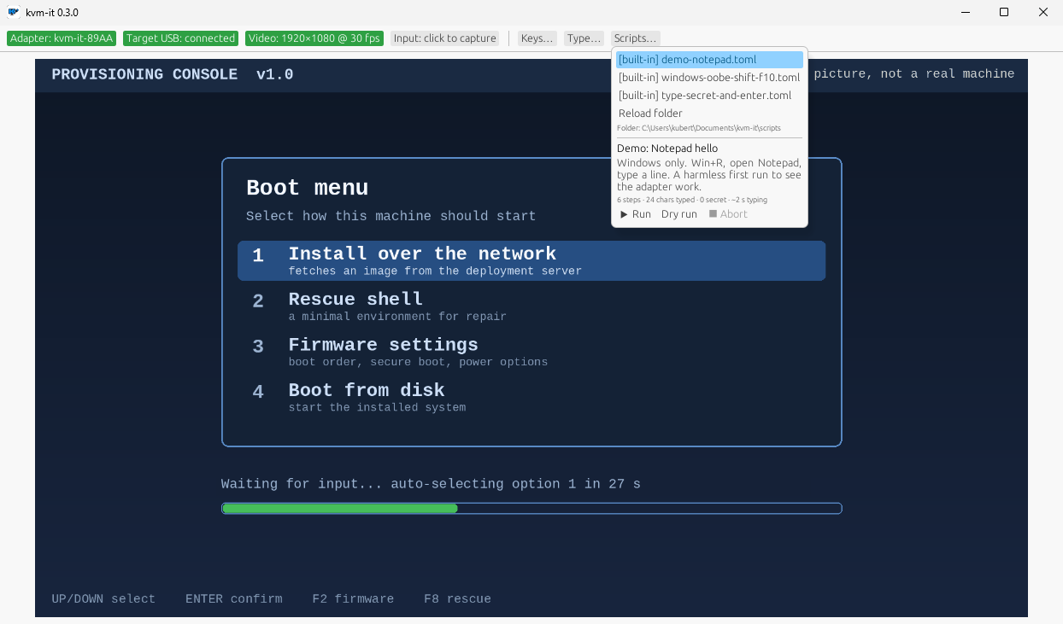Maximize the kvm-it window
The width and height of the screenshot is (1063, 624).
(x=1004, y=12)
